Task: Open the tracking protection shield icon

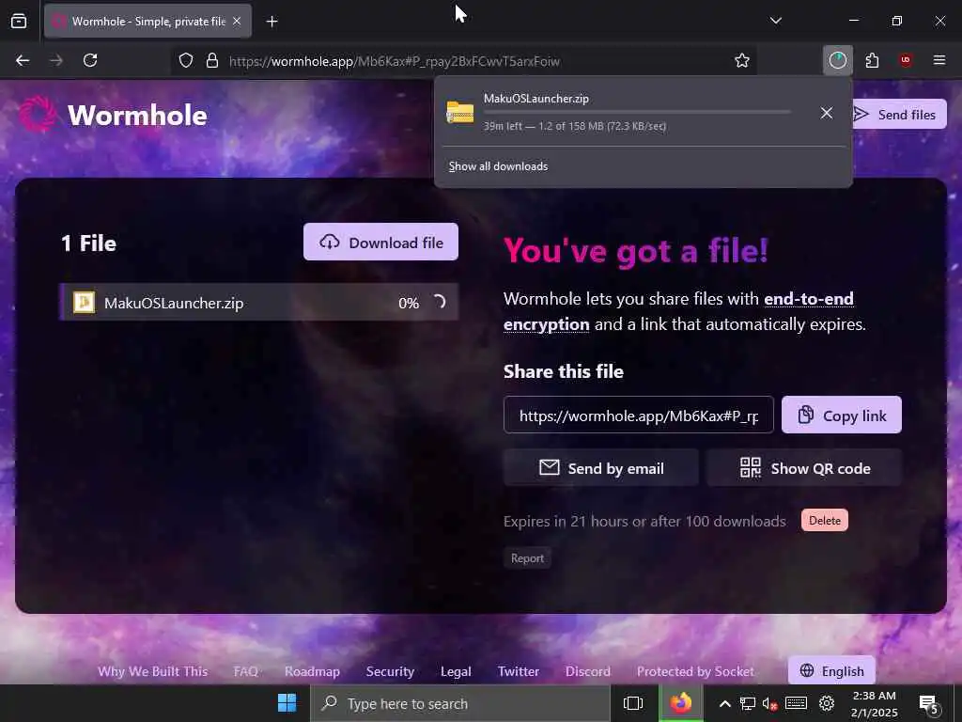Action: 186,60
